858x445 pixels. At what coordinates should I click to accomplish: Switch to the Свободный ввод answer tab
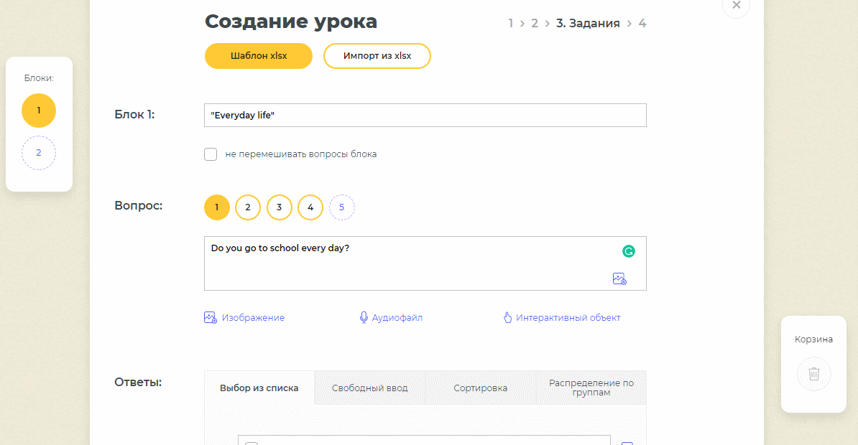pos(369,388)
